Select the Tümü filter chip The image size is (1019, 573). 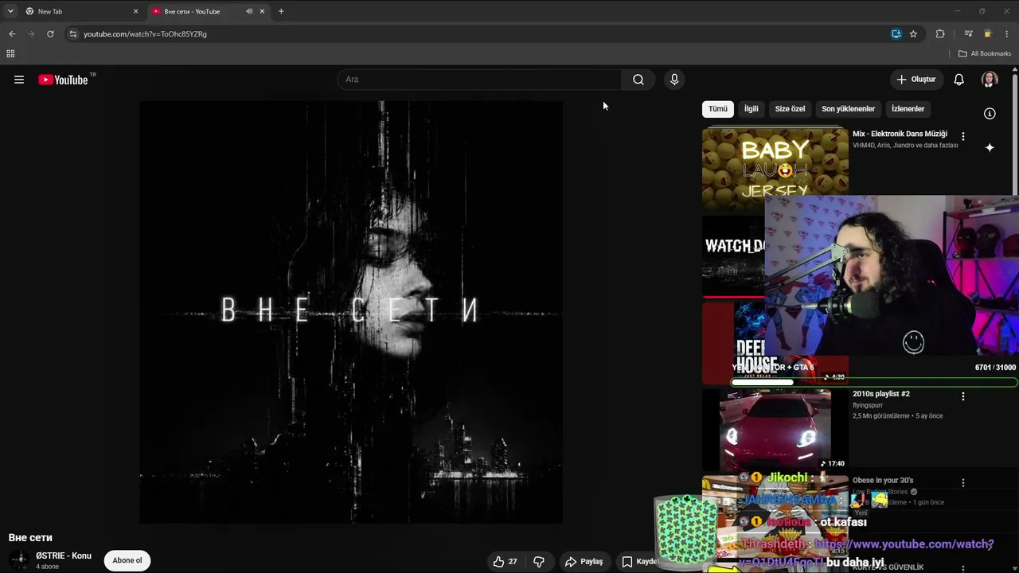(718, 109)
